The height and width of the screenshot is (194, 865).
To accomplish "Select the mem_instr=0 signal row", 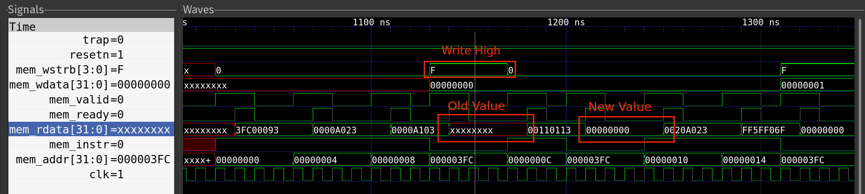I will click(91, 145).
